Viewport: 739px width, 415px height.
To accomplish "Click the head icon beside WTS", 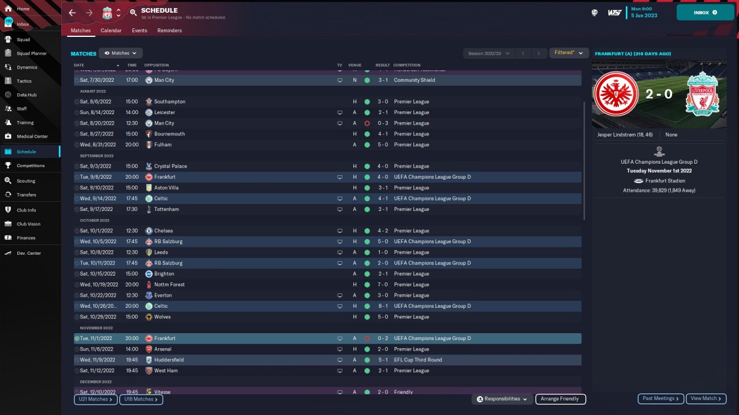I will pos(595,13).
